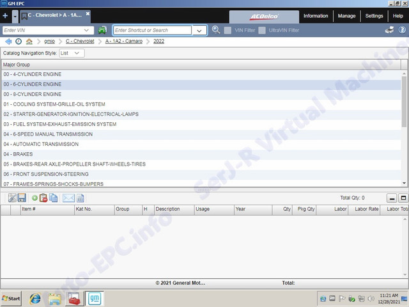Open the Help menu
Screen dimensions: 409x307
pyautogui.click(x=397, y=16)
